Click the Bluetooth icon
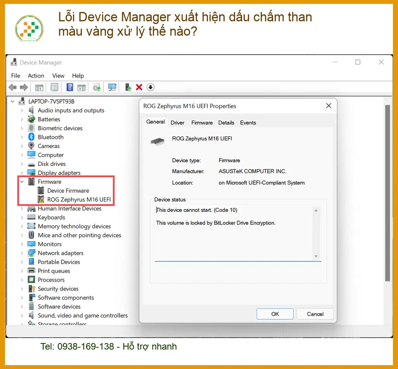The image size is (398, 369). [x=31, y=137]
